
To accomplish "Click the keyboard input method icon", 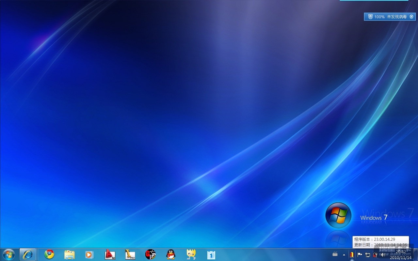I will [335, 254].
